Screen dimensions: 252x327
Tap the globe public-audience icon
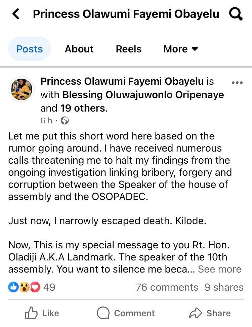click(65, 121)
